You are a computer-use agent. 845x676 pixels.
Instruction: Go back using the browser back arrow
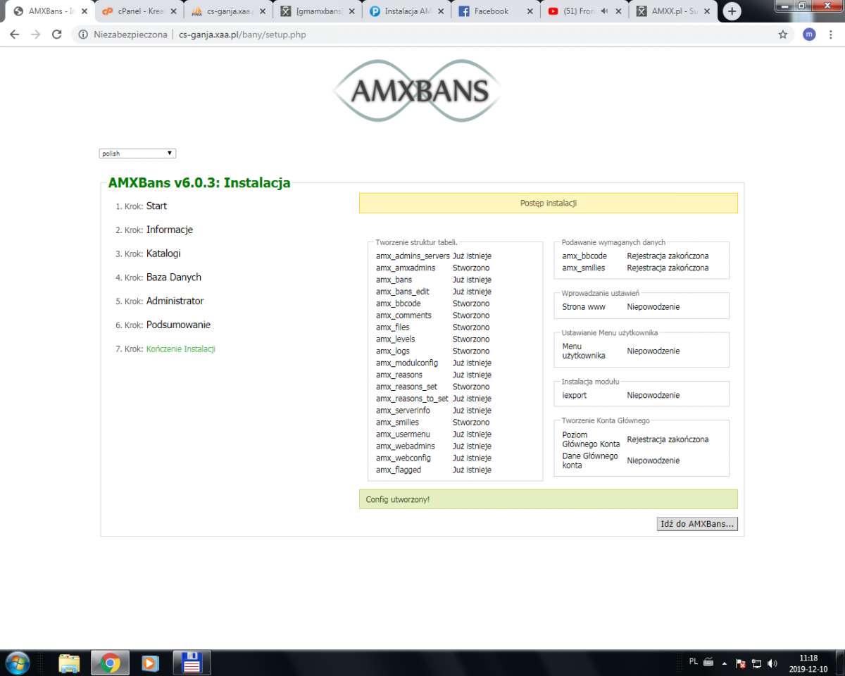[14, 35]
